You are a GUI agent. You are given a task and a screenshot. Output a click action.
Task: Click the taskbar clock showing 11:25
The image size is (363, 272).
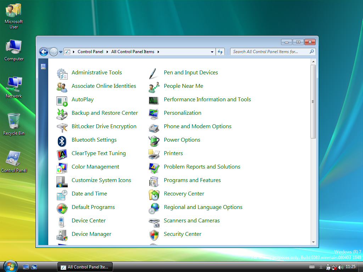click(351, 267)
